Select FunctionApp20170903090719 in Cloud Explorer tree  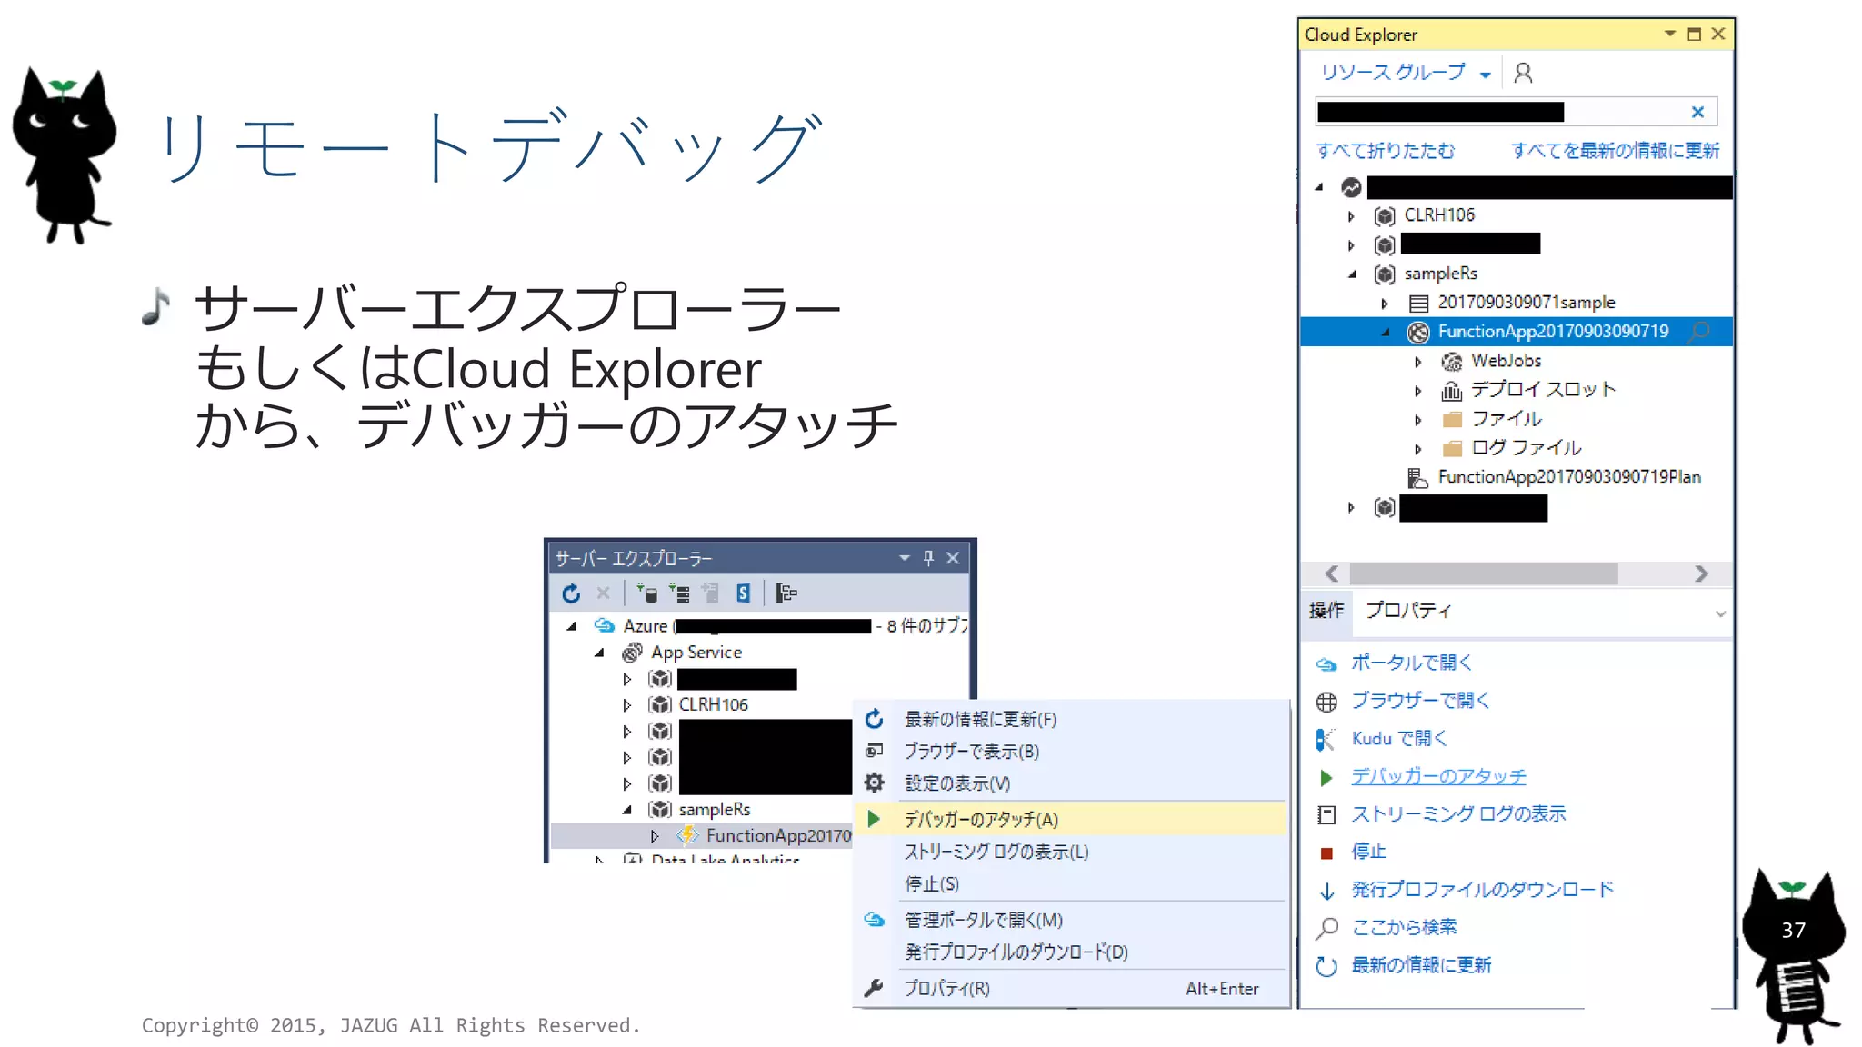pyautogui.click(x=1517, y=332)
